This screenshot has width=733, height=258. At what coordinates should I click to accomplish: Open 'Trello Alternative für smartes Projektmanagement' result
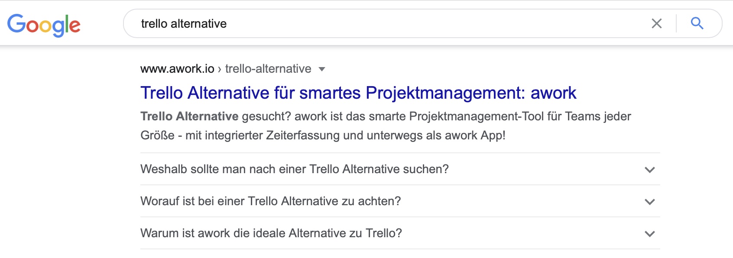point(358,93)
